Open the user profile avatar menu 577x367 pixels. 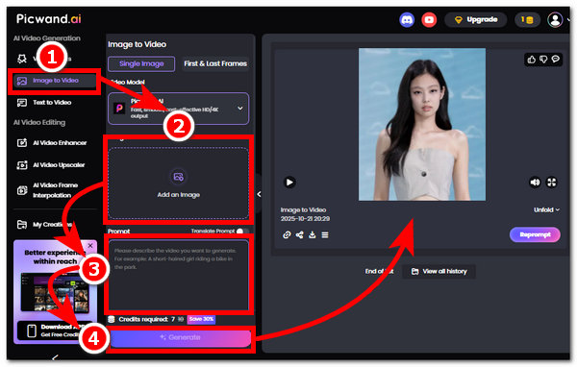(x=555, y=19)
